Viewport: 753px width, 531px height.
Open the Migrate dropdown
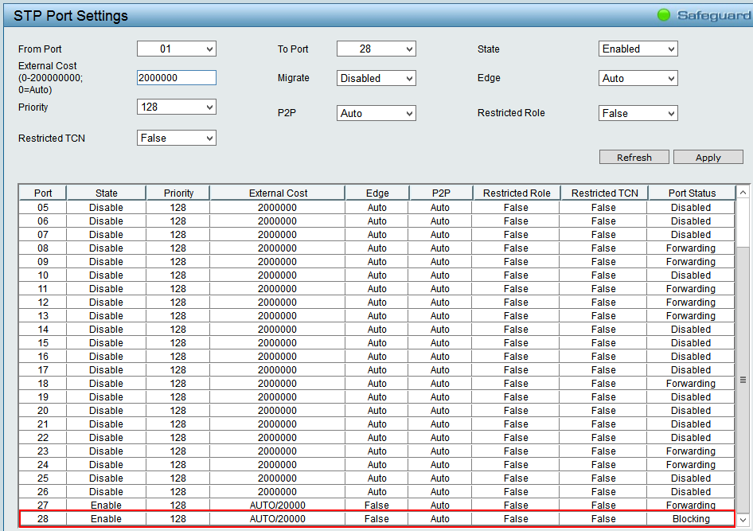click(376, 79)
